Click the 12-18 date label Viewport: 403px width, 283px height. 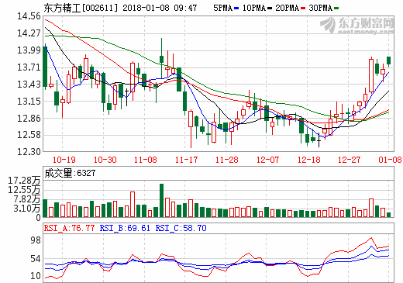click(x=309, y=160)
